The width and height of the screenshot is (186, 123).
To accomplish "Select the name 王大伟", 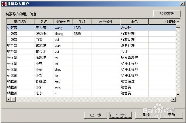I will (x=41, y=28).
